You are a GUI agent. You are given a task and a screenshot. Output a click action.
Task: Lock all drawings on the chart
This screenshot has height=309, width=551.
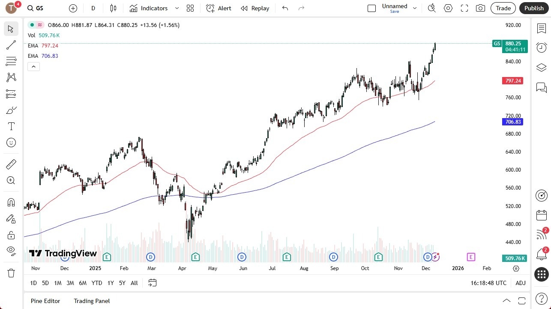[x=11, y=235]
